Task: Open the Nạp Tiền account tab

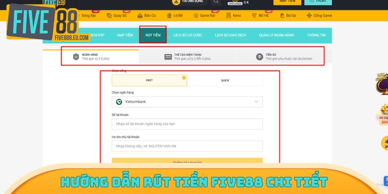Action: click(125, 35)
